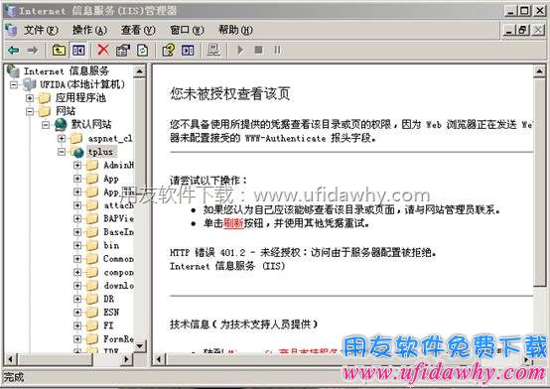Click the action pane toggle icon

[x=188, y=51]
